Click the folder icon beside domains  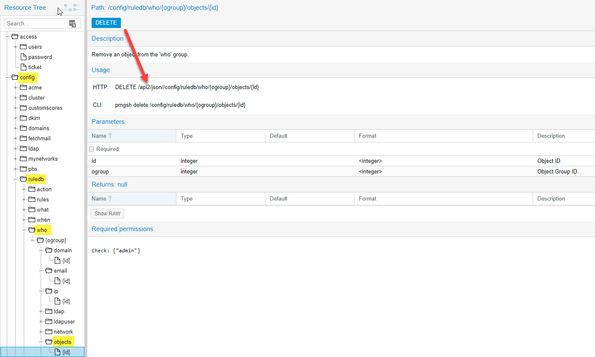(23, 128)
